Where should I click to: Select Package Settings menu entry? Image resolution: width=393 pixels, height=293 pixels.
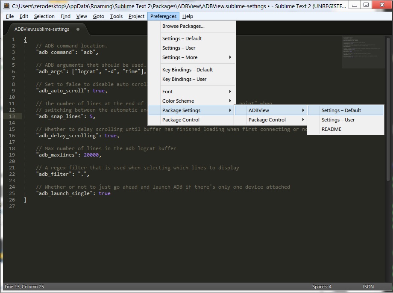pyautogui.click(x=192, y=110)
